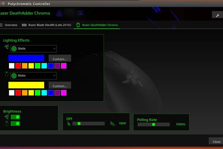This screenshot has height=149, width=223.
Task: Click the scroll wheel mouse icon in Lighting Effects
Action: tap(7, 74)
